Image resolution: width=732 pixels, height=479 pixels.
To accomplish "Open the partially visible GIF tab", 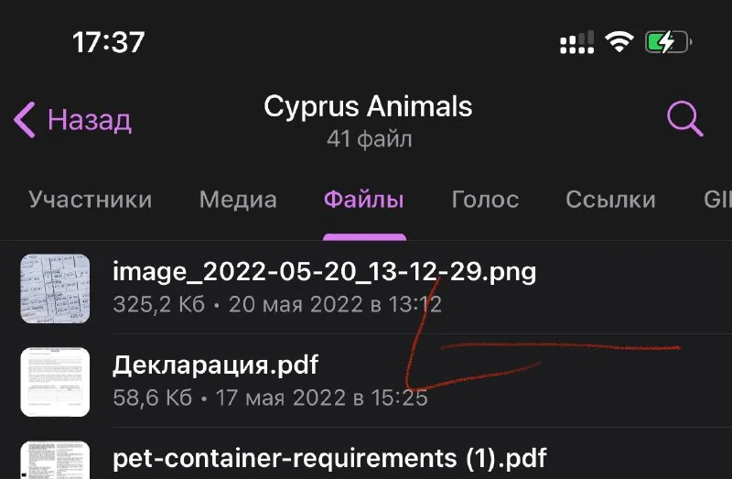I will point(716,200).
